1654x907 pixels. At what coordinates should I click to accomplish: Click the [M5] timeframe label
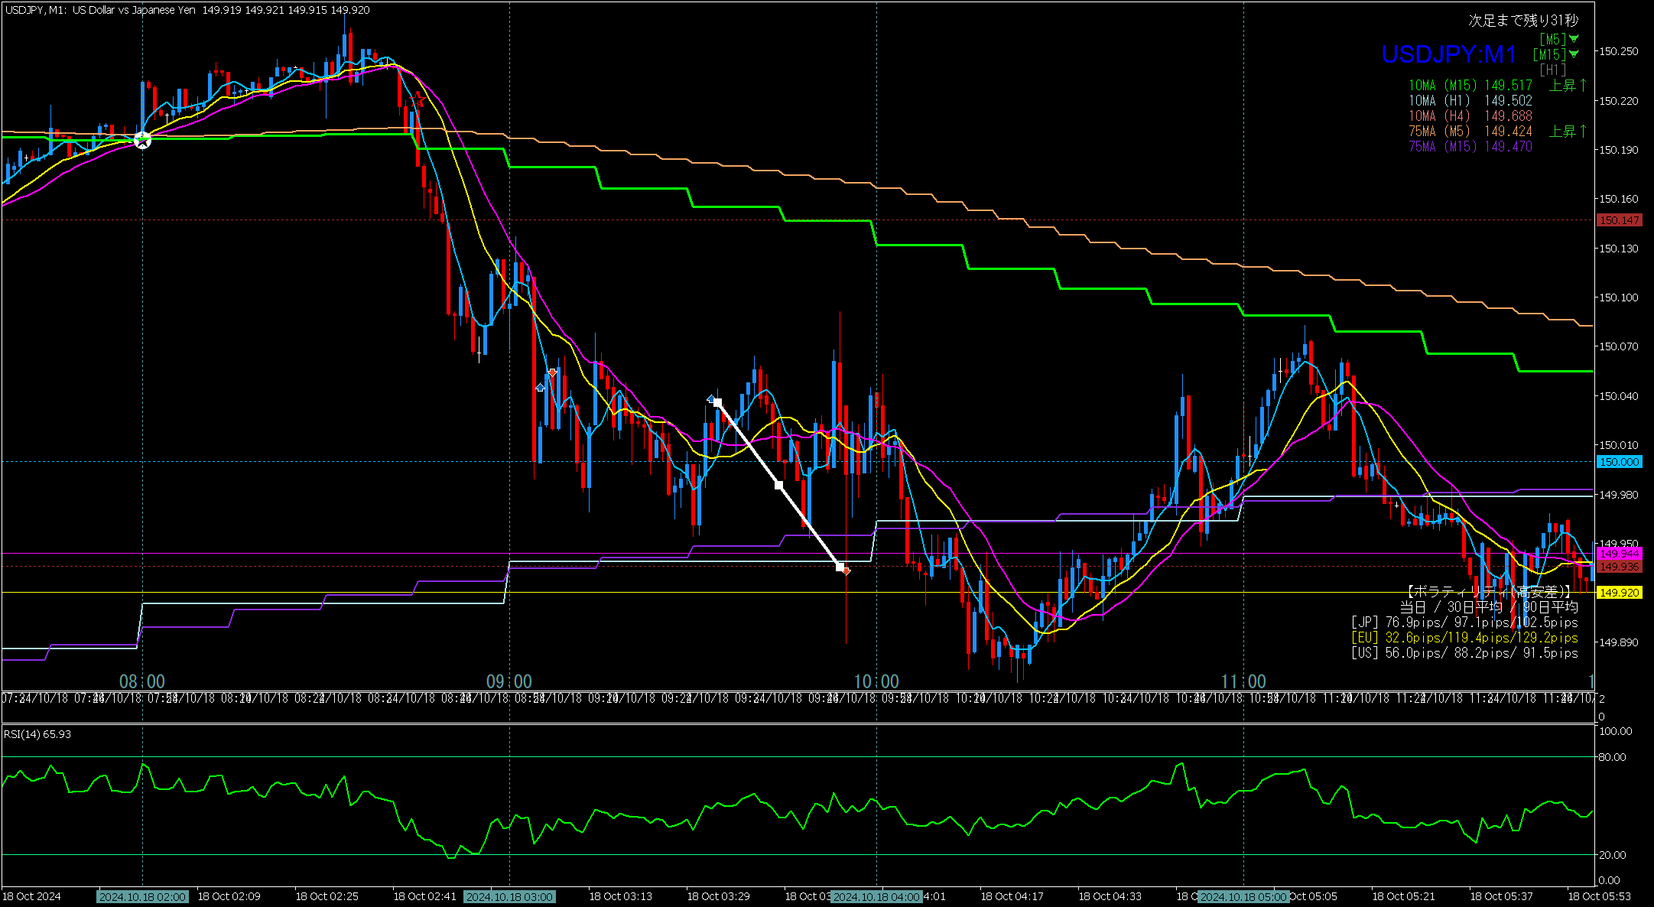(1552, 39)
